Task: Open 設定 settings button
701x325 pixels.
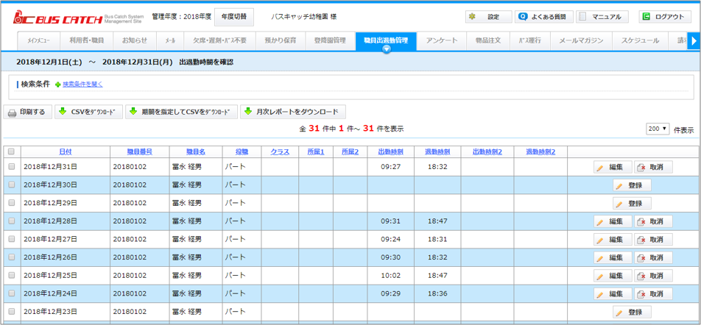Action: [489, 17]
